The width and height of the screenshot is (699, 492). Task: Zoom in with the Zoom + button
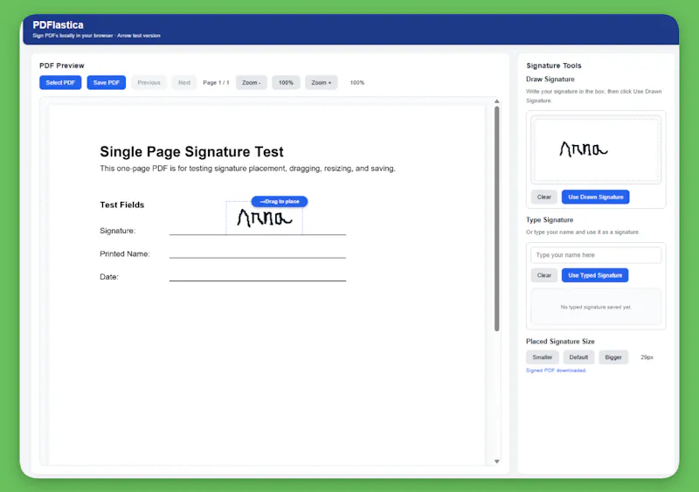321,82
